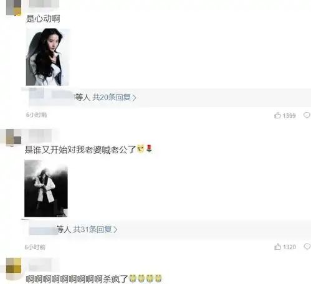Like the comment with 1399 likes

pyautogui.click(x=277, y=115)
